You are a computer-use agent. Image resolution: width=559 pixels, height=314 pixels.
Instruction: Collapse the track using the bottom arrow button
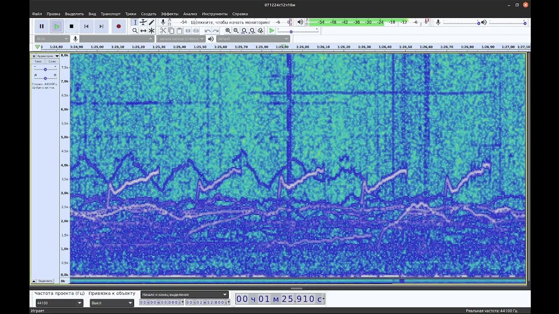[x=34, y=281]
